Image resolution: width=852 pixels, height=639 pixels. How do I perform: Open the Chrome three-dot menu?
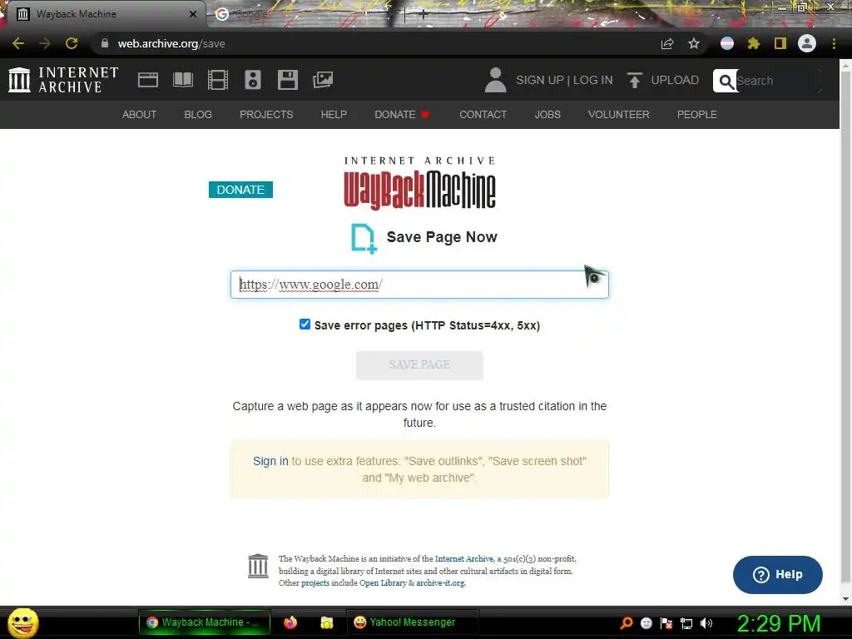(x=834, y=43)
